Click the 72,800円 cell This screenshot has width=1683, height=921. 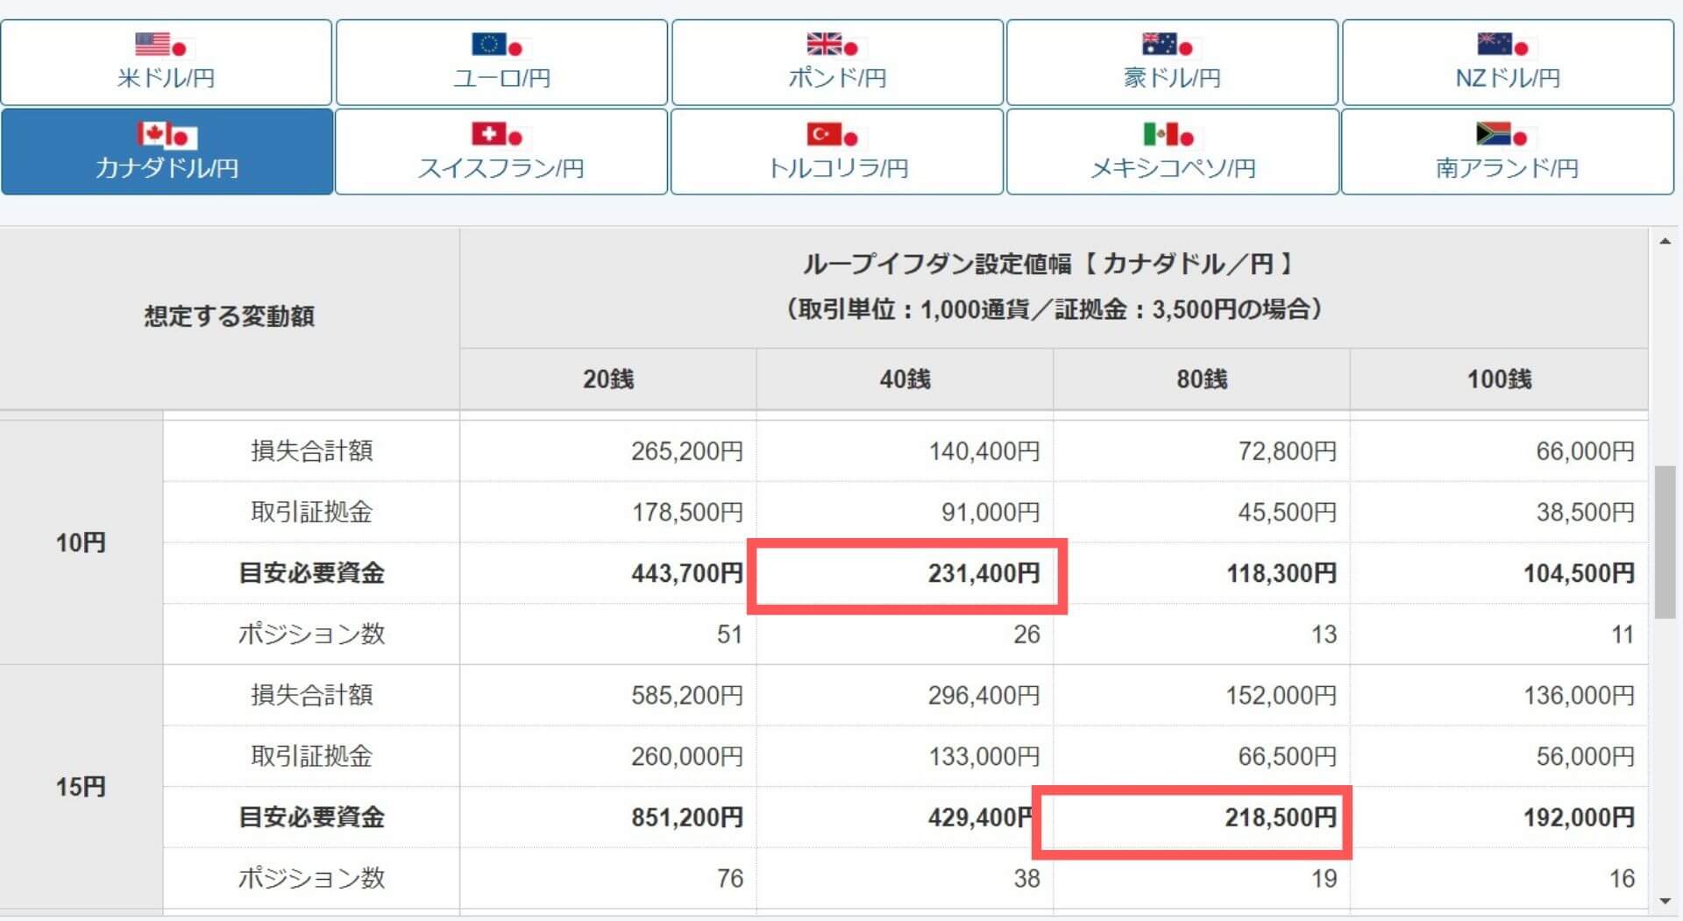[x=1202, y=451]
